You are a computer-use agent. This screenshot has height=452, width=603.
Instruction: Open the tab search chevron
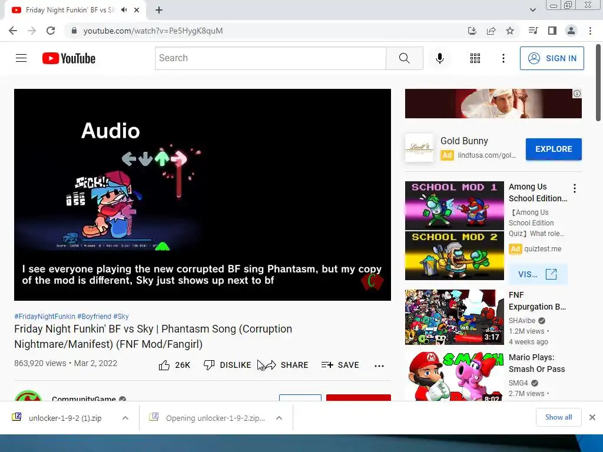[x=532, y=10]
